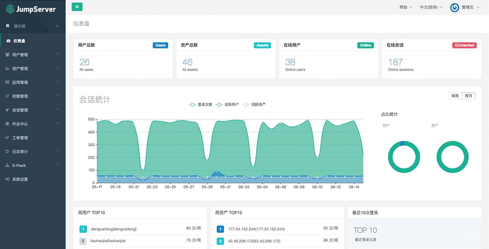Click the JumpServer logo
489x249 pixels.
coord(30,9)
